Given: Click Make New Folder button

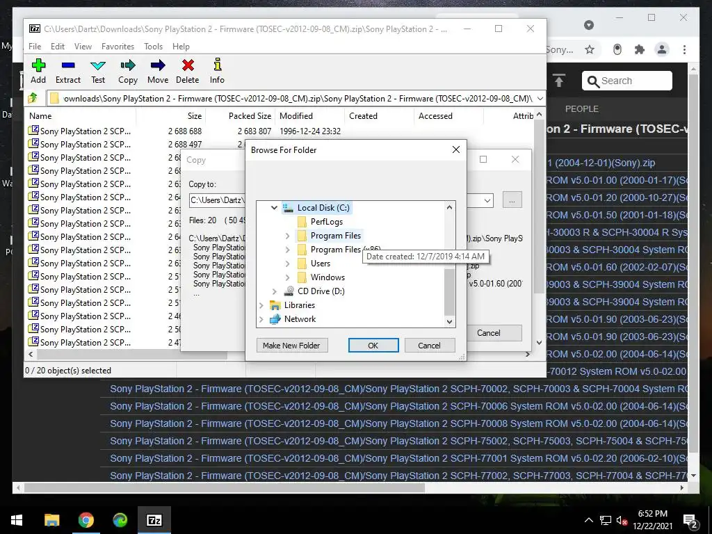Looking at the screenshot, I should (x=291, y=346).
